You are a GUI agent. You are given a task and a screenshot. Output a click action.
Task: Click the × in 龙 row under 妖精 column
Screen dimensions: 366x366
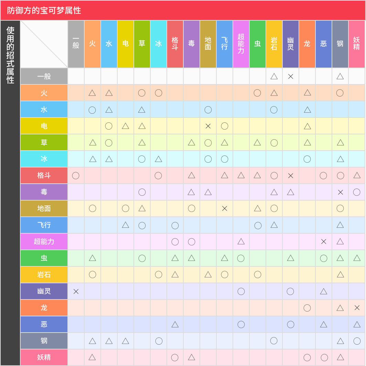[x=357, y=308]
